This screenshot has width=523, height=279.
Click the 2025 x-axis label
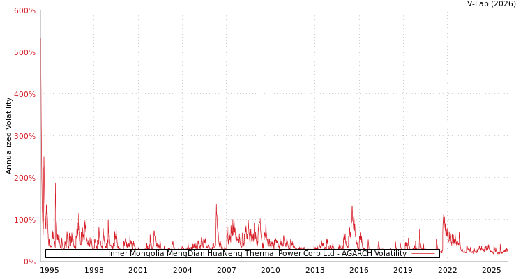492,270
